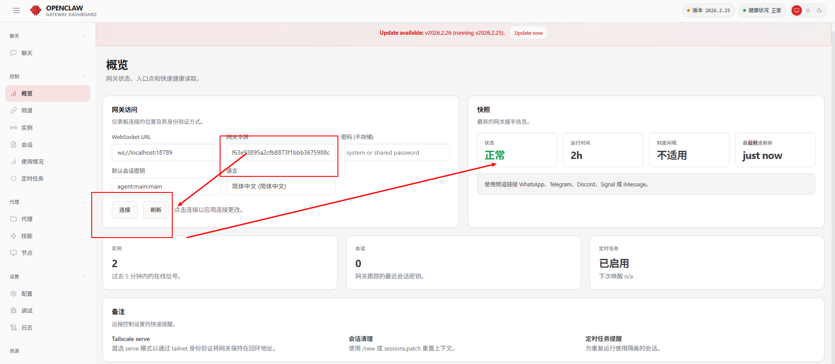This screenshot has height=364, width=835.
Task: Click the Tailscale serve note heading
Action: pos(130,339)
